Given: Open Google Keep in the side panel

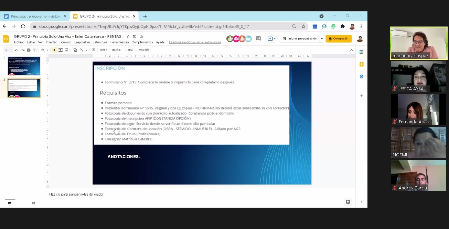Looking at the screenshot, I should tap(361, 64).
